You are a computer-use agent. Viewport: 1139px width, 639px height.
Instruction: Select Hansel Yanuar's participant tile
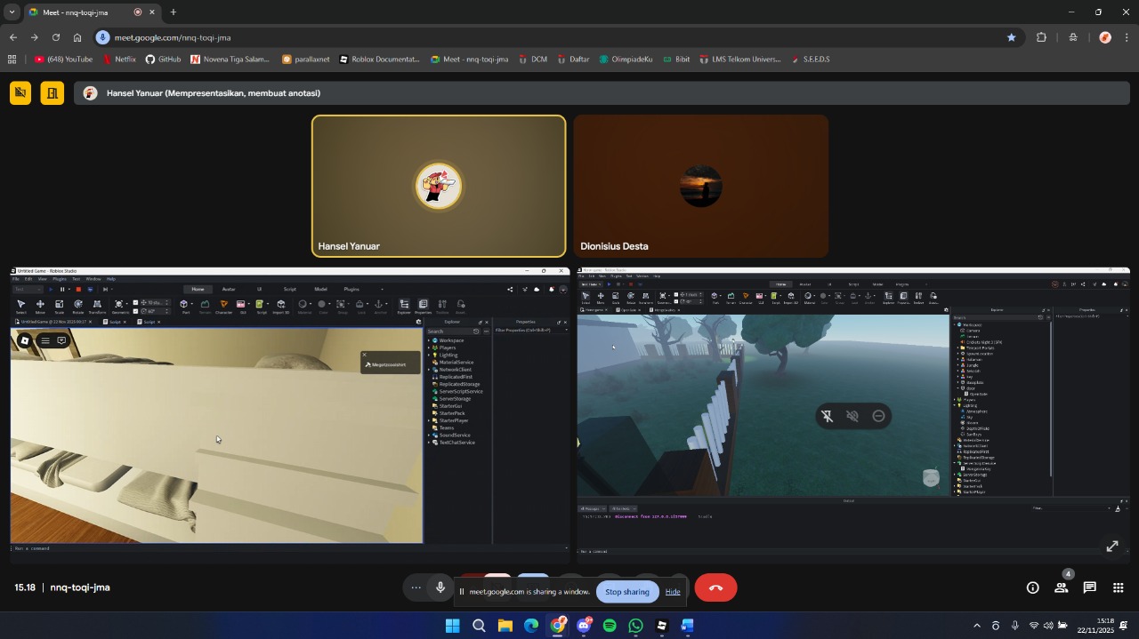(439, 186)
